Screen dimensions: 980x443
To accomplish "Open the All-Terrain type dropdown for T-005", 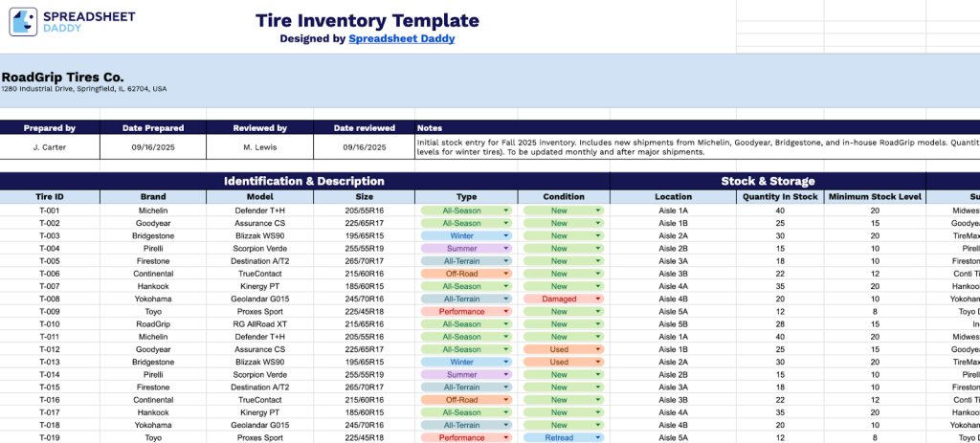I will click(x=466, y=261).
